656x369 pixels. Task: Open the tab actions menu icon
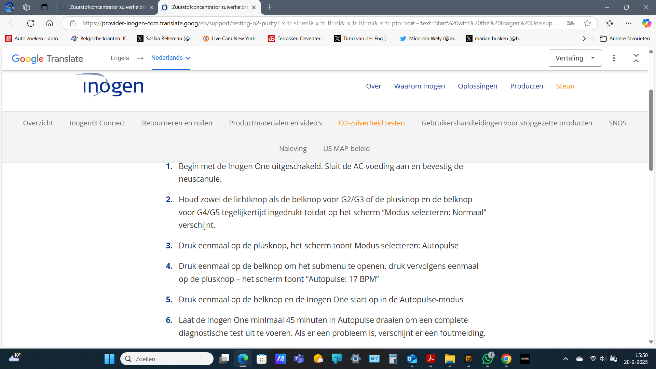click(x=44, y=7)
